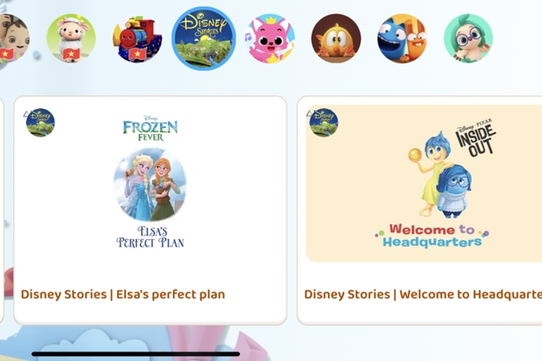
Task: Select the yellow chick channel icon
Action: [x=336, y=39]
